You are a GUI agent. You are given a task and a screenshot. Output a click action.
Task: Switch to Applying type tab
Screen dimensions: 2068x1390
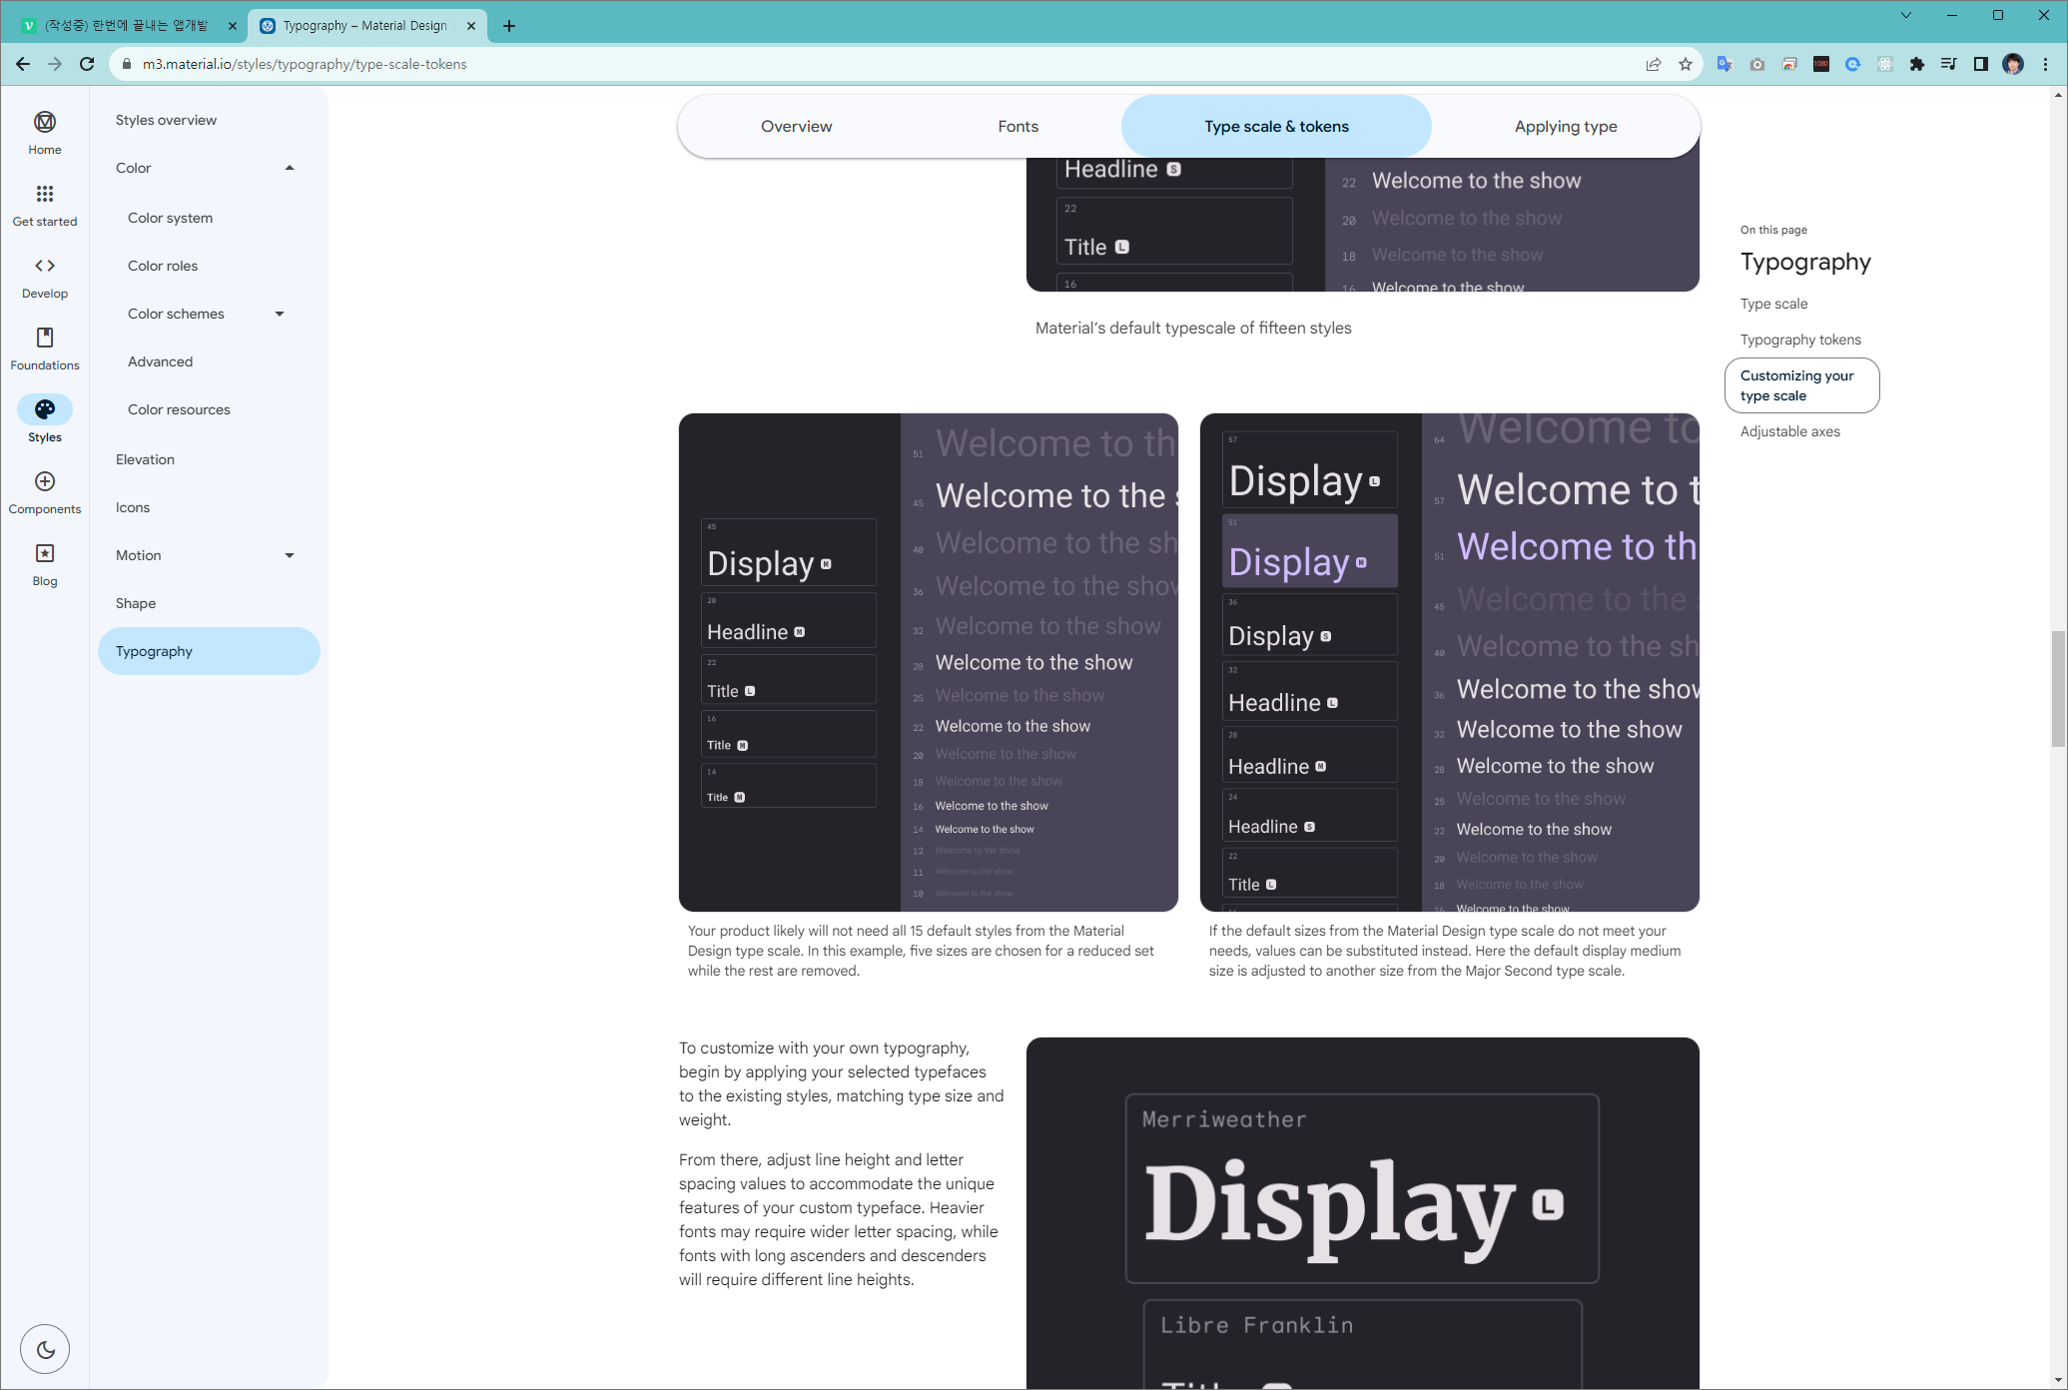1565,126
